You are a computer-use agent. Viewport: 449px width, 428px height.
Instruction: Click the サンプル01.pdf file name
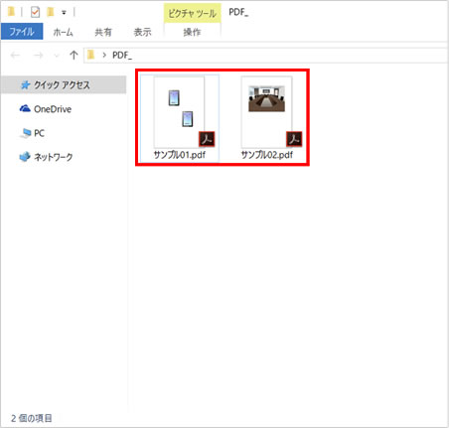(180, 155)
